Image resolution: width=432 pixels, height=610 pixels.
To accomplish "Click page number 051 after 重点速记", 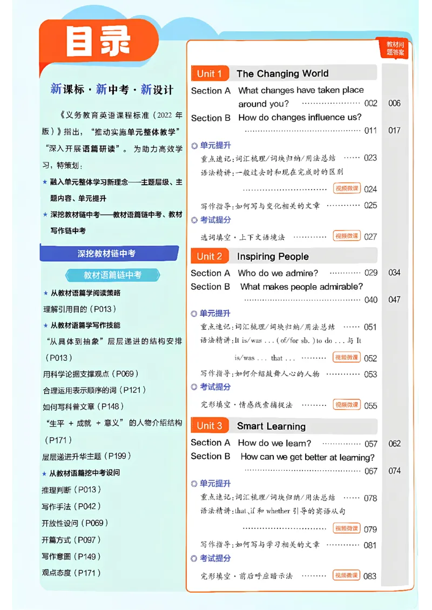I will point(370,327).
